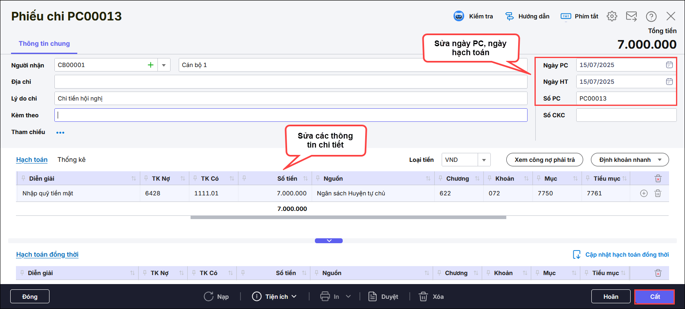Viewport: 685px width, 309px height.
Task: Click the horizontal scrollbar under the table
Action: 348,217
